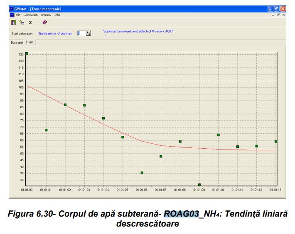Click the data point at 01.01.10 near 64

tap(219, 135)
